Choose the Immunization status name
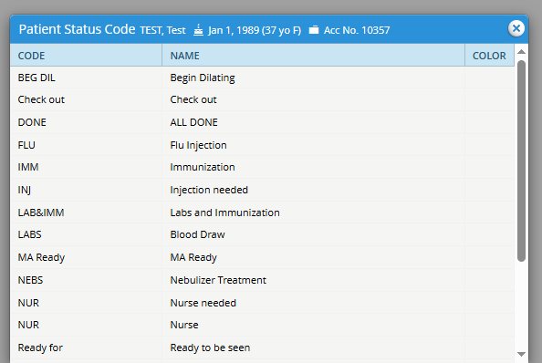This screenshot has height=363, width=542. coord(203,167)
